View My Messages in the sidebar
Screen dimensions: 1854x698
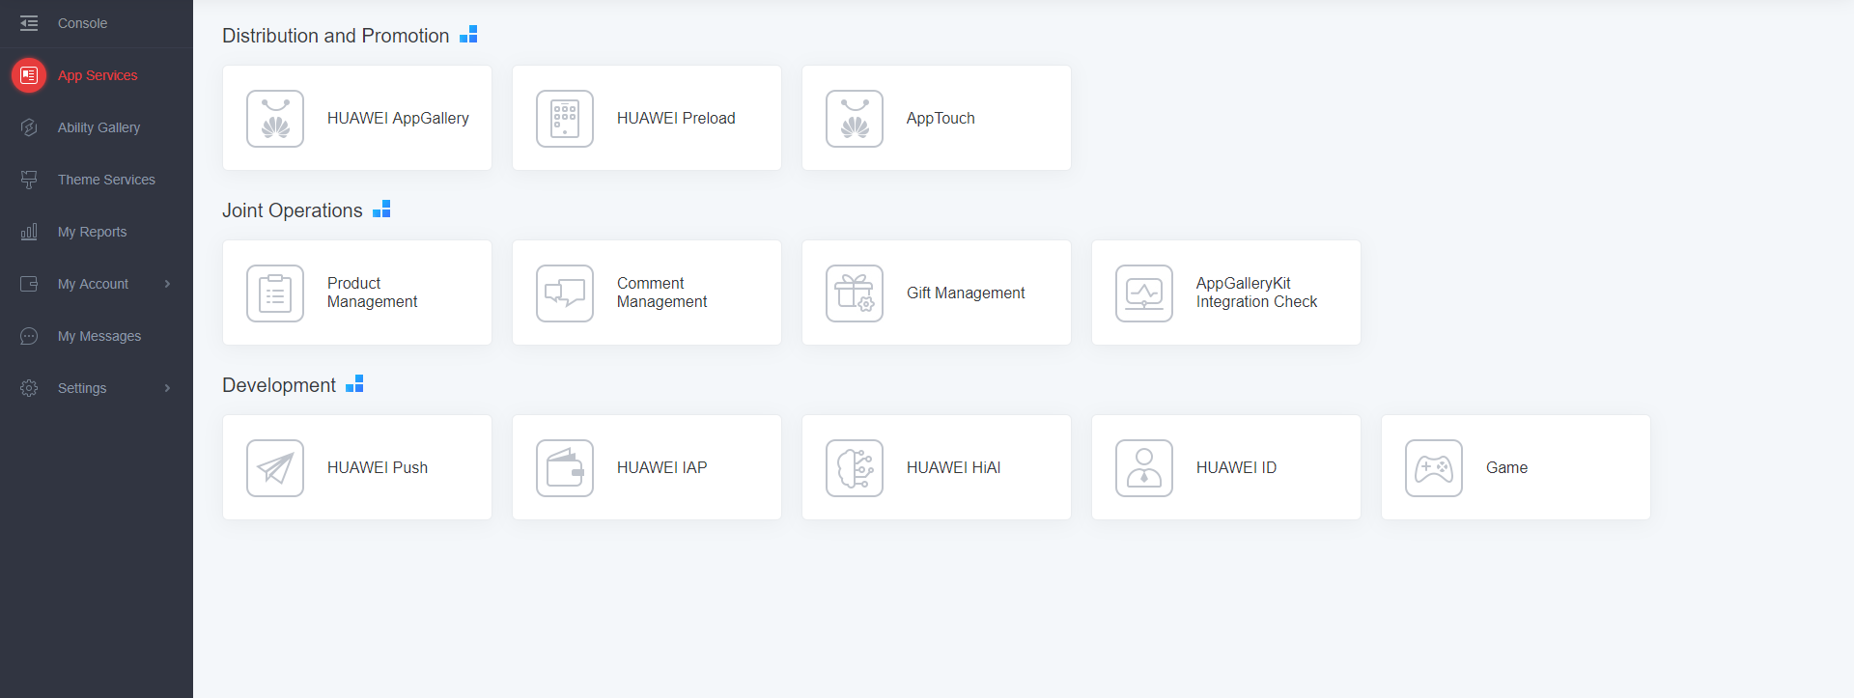[99, 336]
